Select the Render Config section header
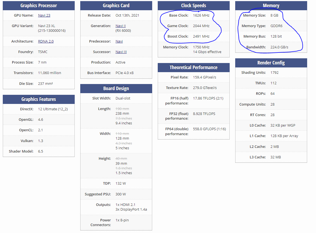This screenshot has height=233, width=316. click(271, 63)
